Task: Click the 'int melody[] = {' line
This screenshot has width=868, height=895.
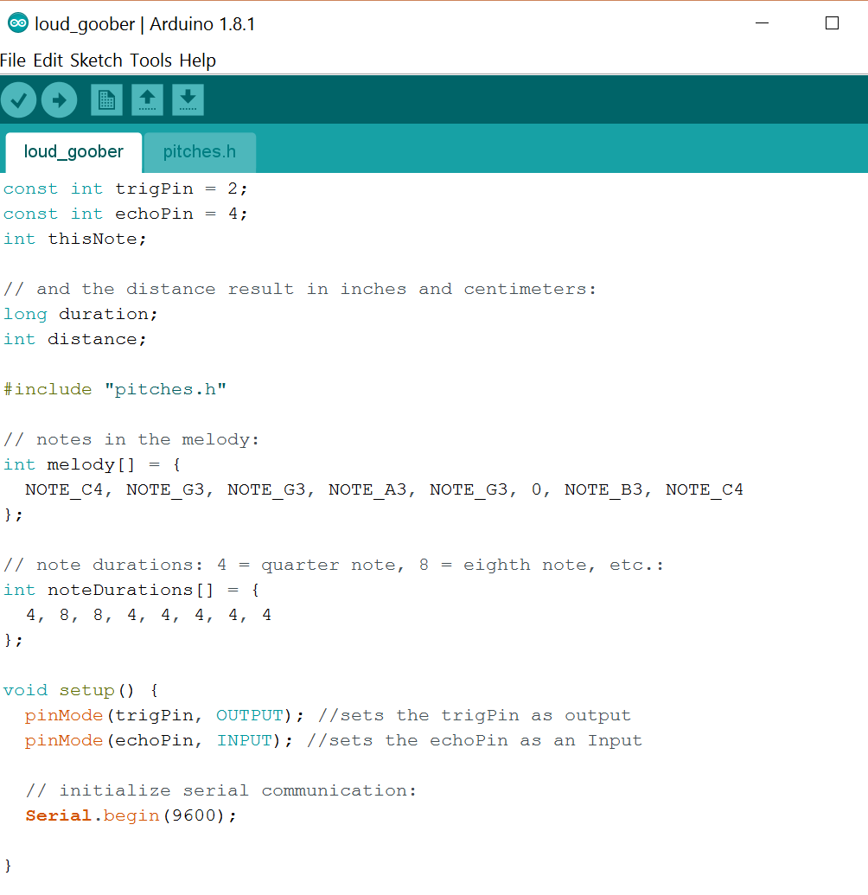Action: 92,465
